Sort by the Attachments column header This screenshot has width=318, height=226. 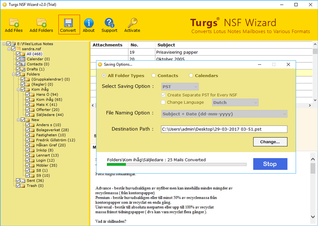(109, 45)
